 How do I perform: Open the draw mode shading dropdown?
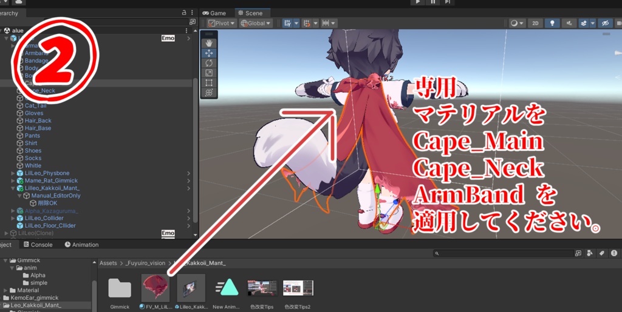(518, 24)
